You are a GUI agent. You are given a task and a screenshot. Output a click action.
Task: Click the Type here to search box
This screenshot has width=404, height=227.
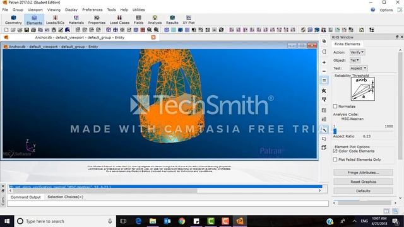65,221
